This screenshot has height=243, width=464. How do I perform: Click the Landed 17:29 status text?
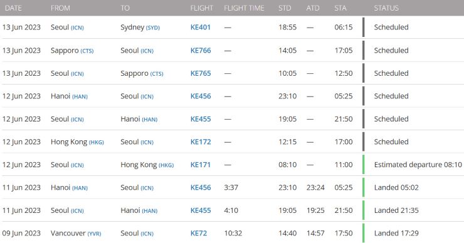click(x=396, y=233)
